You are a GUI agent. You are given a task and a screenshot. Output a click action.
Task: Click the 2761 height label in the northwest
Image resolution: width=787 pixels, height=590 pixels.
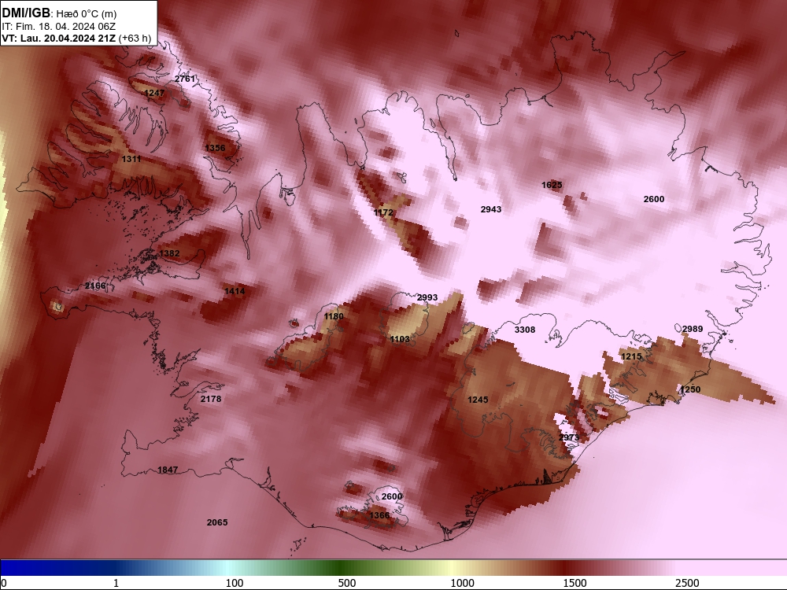pos(185,79)
